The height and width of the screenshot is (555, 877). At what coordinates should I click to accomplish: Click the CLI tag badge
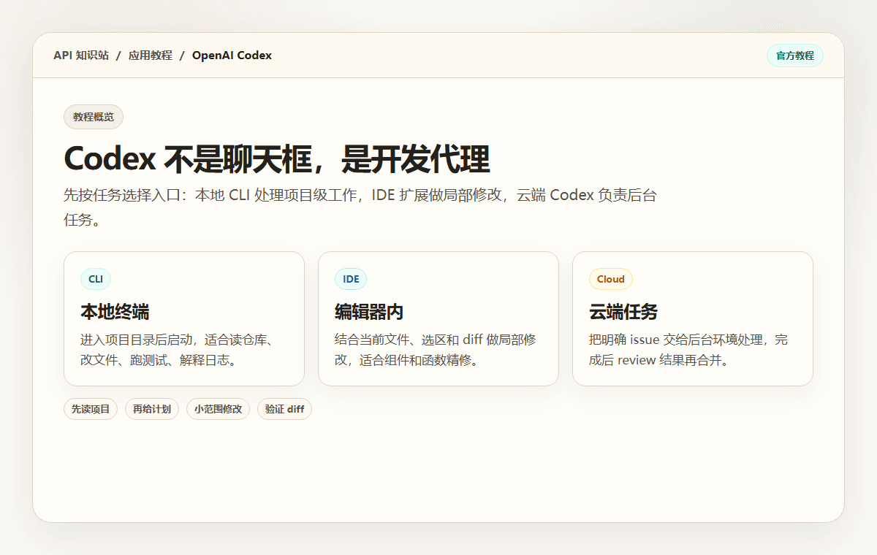(96, 279)
